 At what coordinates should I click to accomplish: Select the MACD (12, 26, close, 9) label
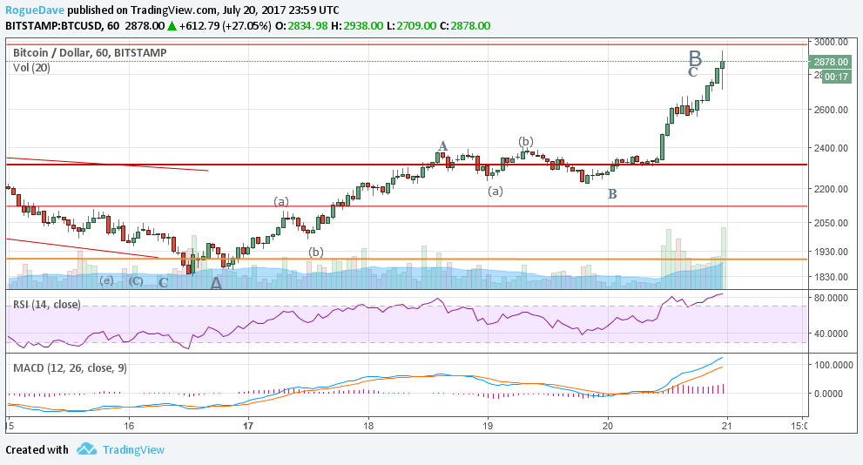click(x=70, y=367)
